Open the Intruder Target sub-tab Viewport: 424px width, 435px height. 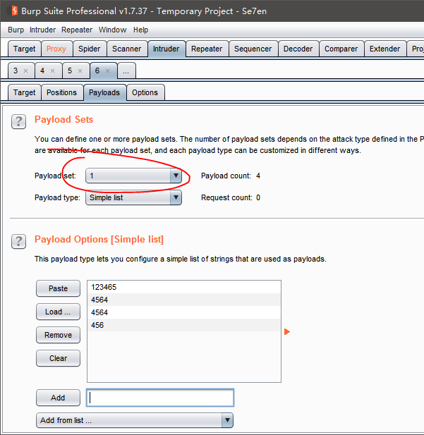25,92
